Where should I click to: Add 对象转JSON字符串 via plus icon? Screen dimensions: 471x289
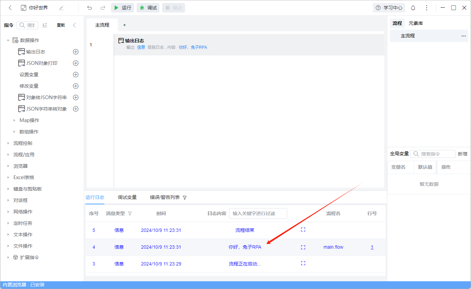(x=76, y=97)
